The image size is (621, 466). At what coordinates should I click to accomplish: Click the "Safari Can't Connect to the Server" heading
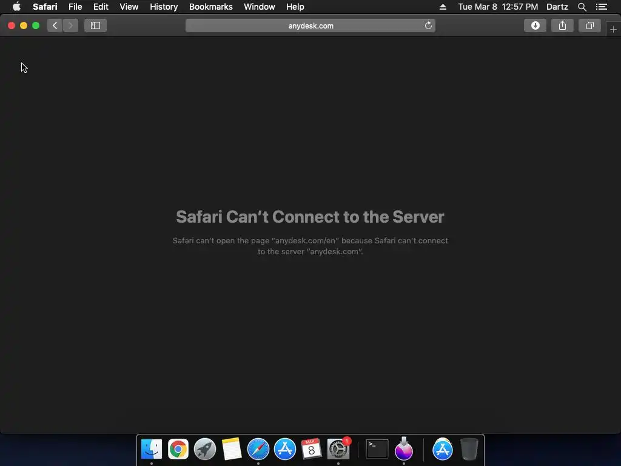(310, 217)
